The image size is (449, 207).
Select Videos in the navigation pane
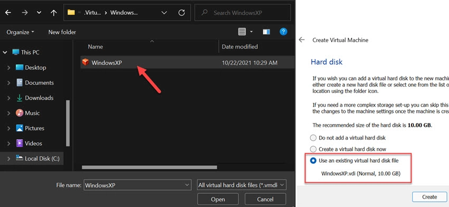[33, 144]
